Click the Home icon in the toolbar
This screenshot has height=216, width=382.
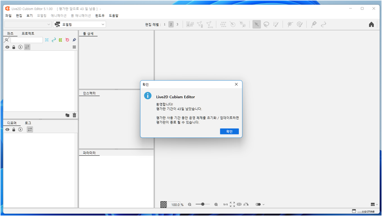click(371, 25)
